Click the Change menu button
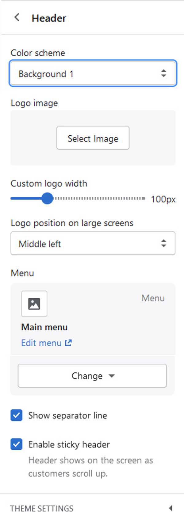184x522 pixels. coord(92,376)
